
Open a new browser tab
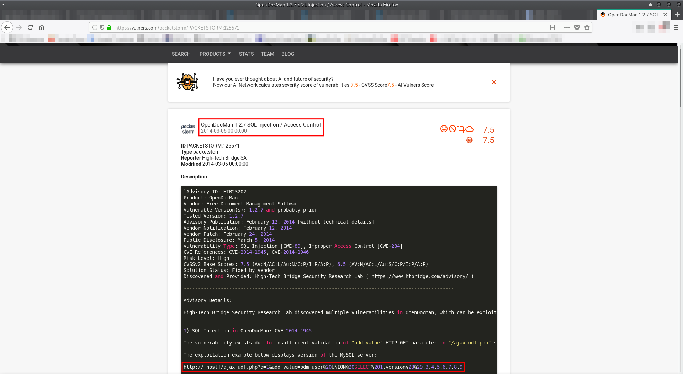(677, 15)
